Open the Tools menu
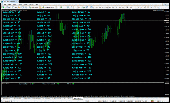Image resolution: width=170 pixels, height=103 pixels. coord(25,4)
